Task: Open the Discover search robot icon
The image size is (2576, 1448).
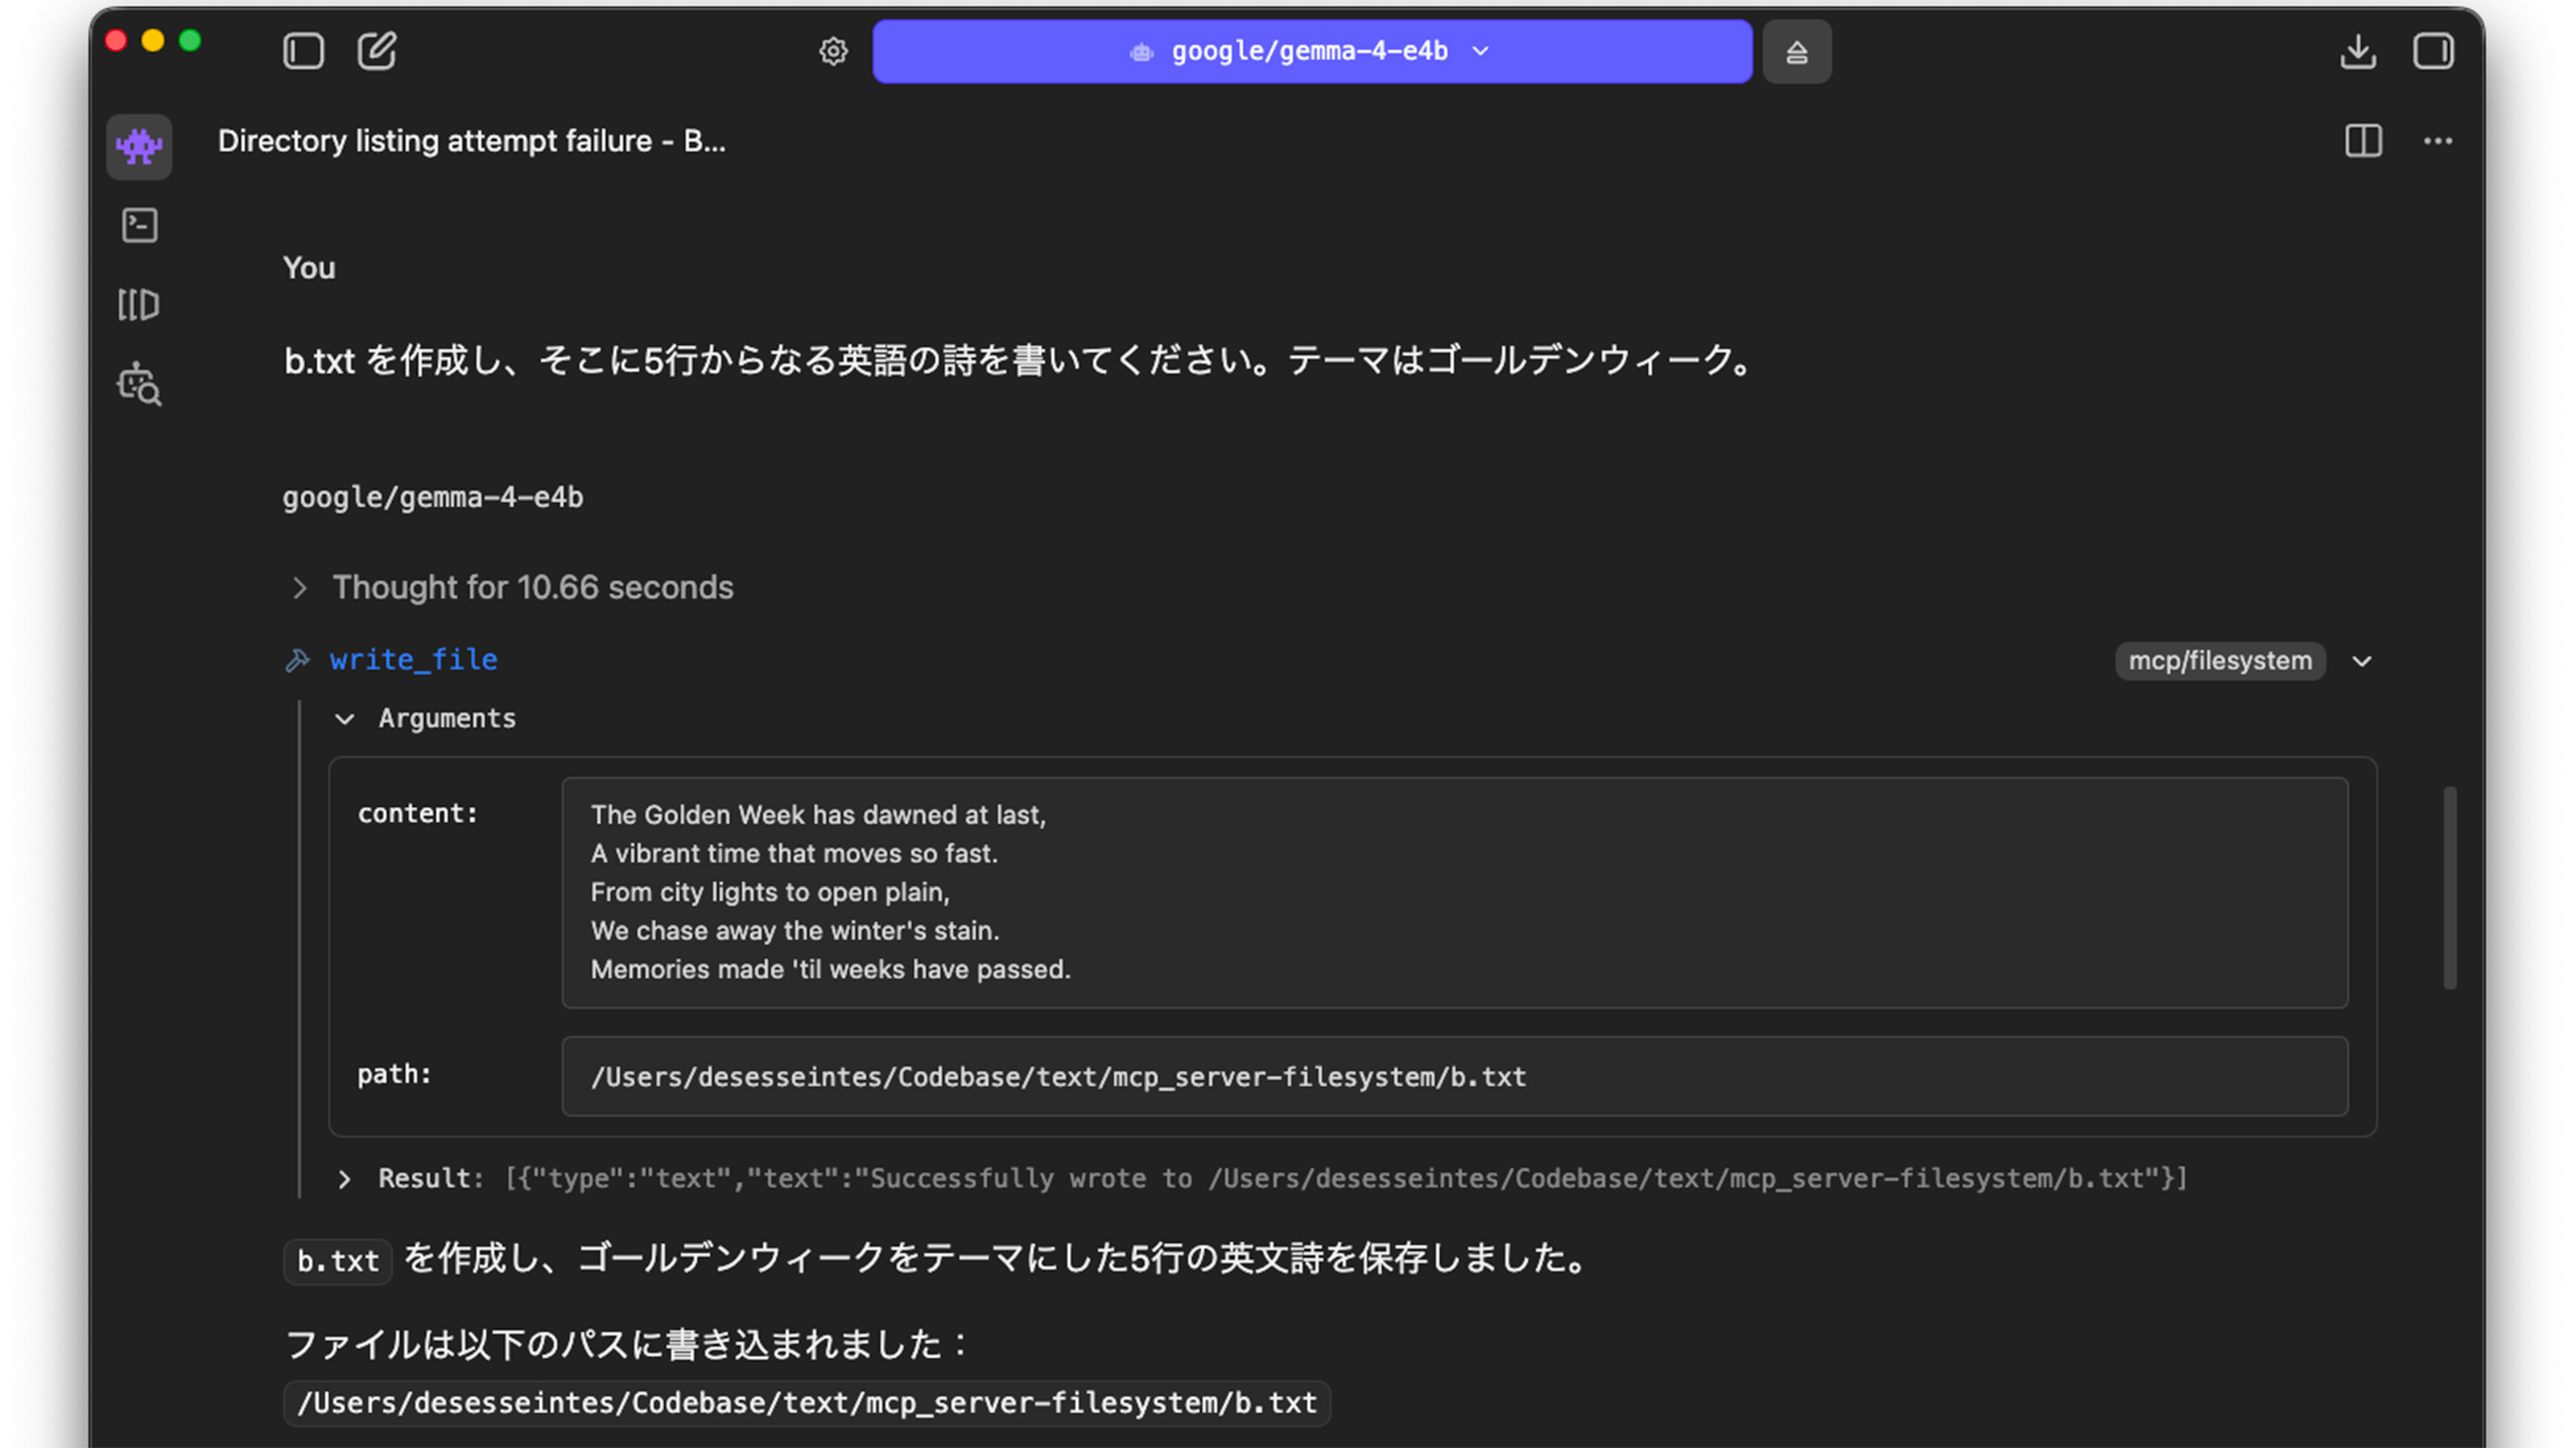Action: (139, 385)
